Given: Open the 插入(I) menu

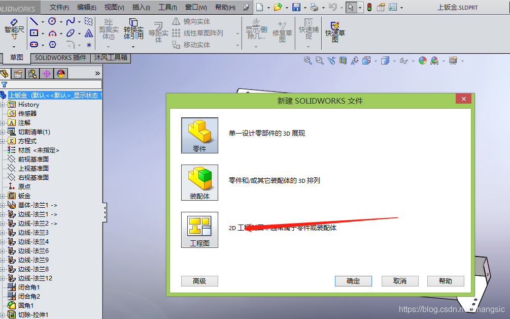Looking at the screenshot, I should click(141, 7).
